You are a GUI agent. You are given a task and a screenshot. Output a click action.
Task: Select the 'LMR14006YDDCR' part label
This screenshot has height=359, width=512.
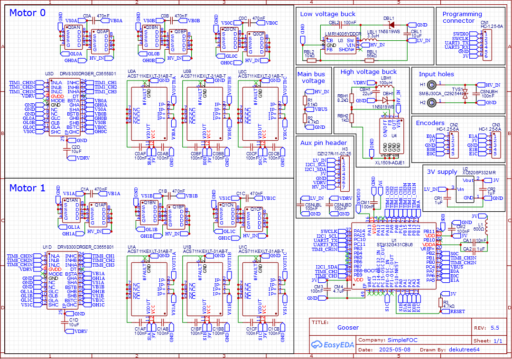pyautogui.click(x=343, y=34)
